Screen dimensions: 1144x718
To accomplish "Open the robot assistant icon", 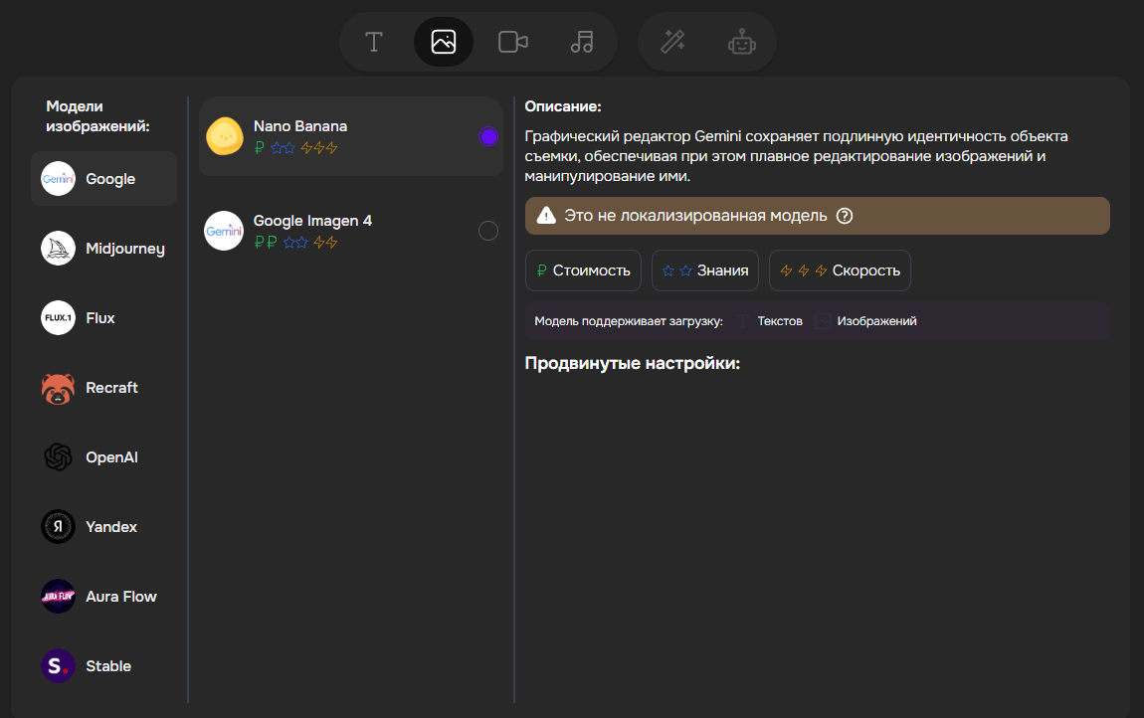I will pos(741,42).
